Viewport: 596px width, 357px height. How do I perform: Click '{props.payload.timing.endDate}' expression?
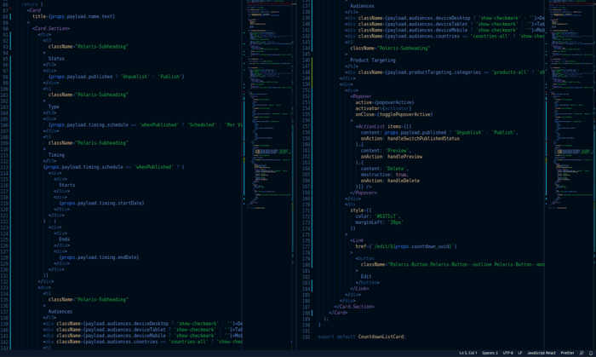[x=99, y=257]
